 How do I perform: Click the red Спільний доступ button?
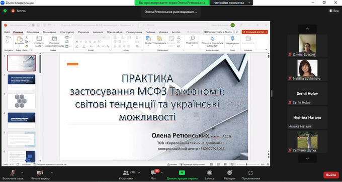point(255,32)
